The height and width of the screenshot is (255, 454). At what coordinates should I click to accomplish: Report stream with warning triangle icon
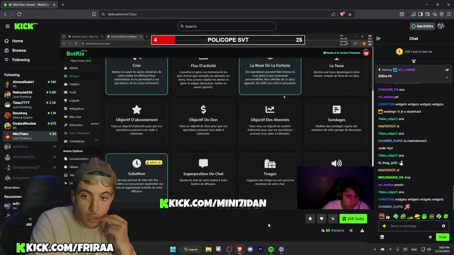(x=362, y=231)
